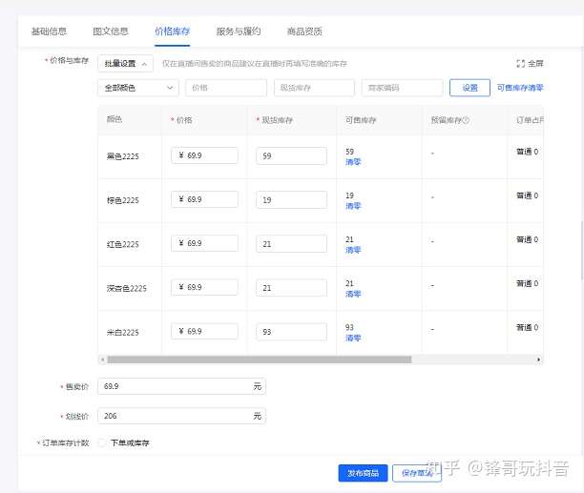
Task: Focus the batch 现货库存 input field
Action: pyautogui.click(x=314, y=88)
